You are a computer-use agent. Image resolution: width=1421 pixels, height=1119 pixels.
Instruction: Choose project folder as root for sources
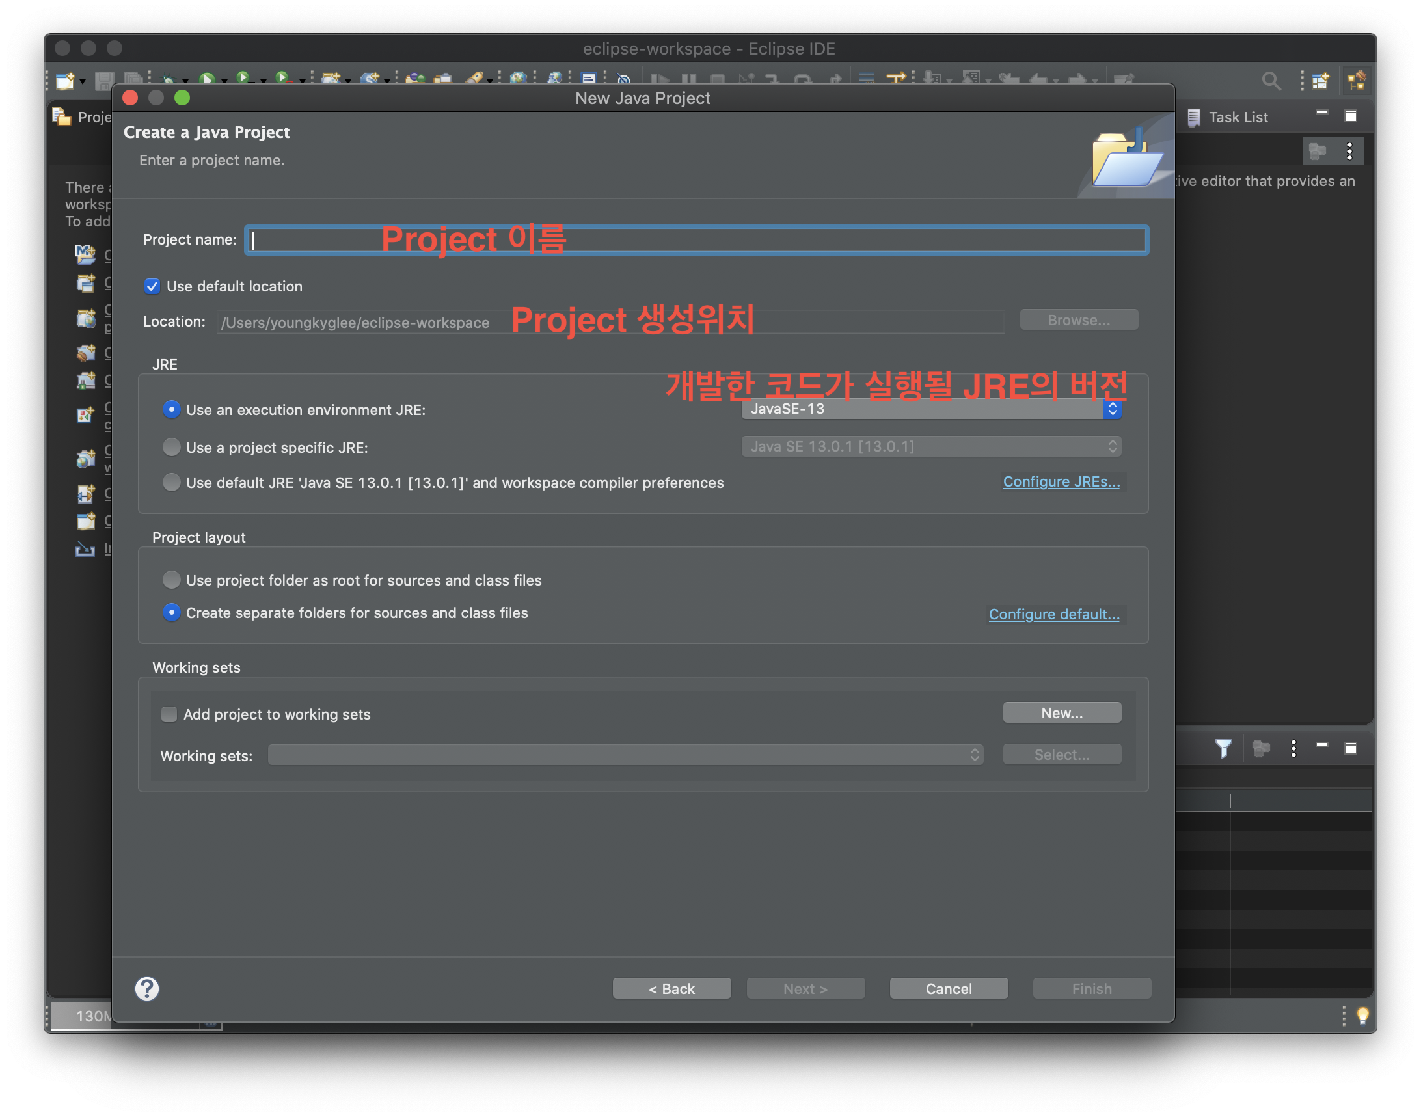click(x=172, y=580)
